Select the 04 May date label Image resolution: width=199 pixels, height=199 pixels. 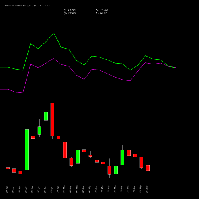click(64, 189)
